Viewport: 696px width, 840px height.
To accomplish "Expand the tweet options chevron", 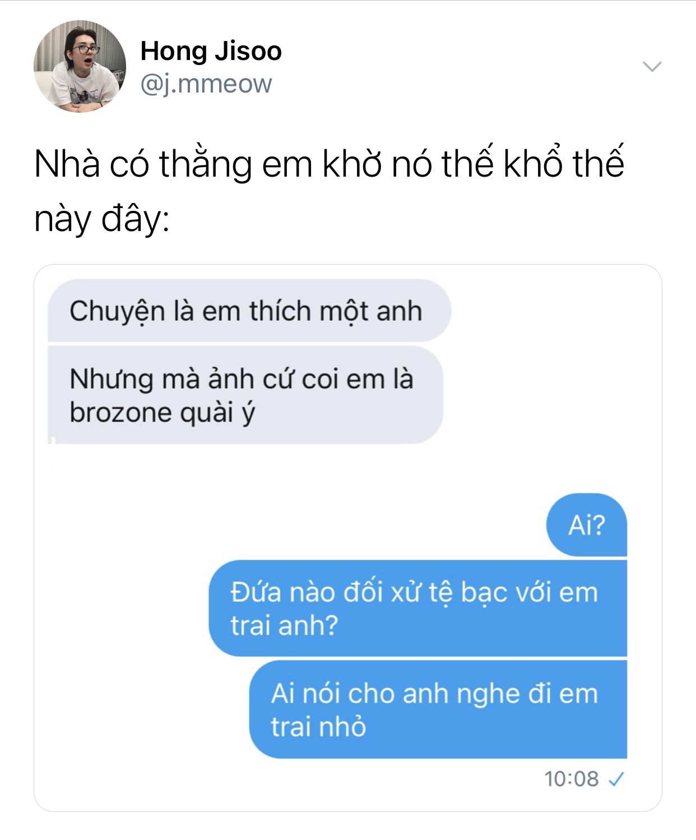I will (x=652, y=67).
